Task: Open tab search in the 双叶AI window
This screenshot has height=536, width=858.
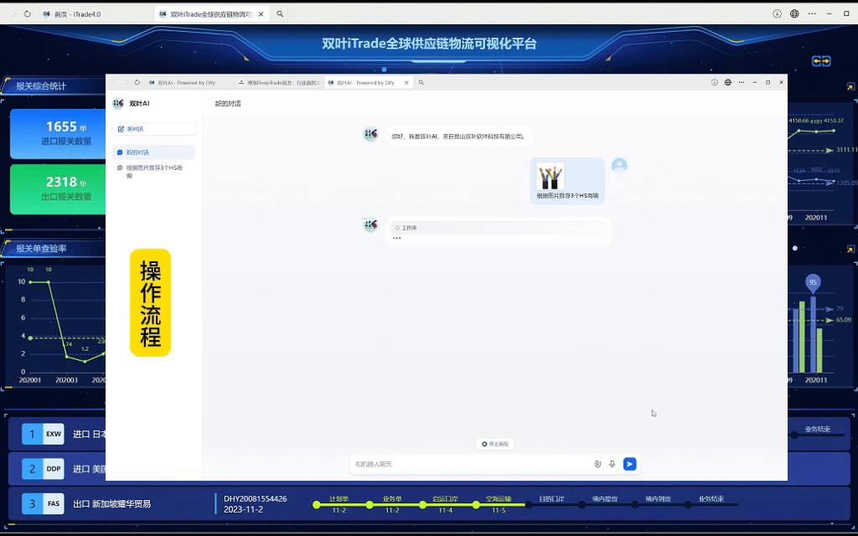Action: [421, 83]
